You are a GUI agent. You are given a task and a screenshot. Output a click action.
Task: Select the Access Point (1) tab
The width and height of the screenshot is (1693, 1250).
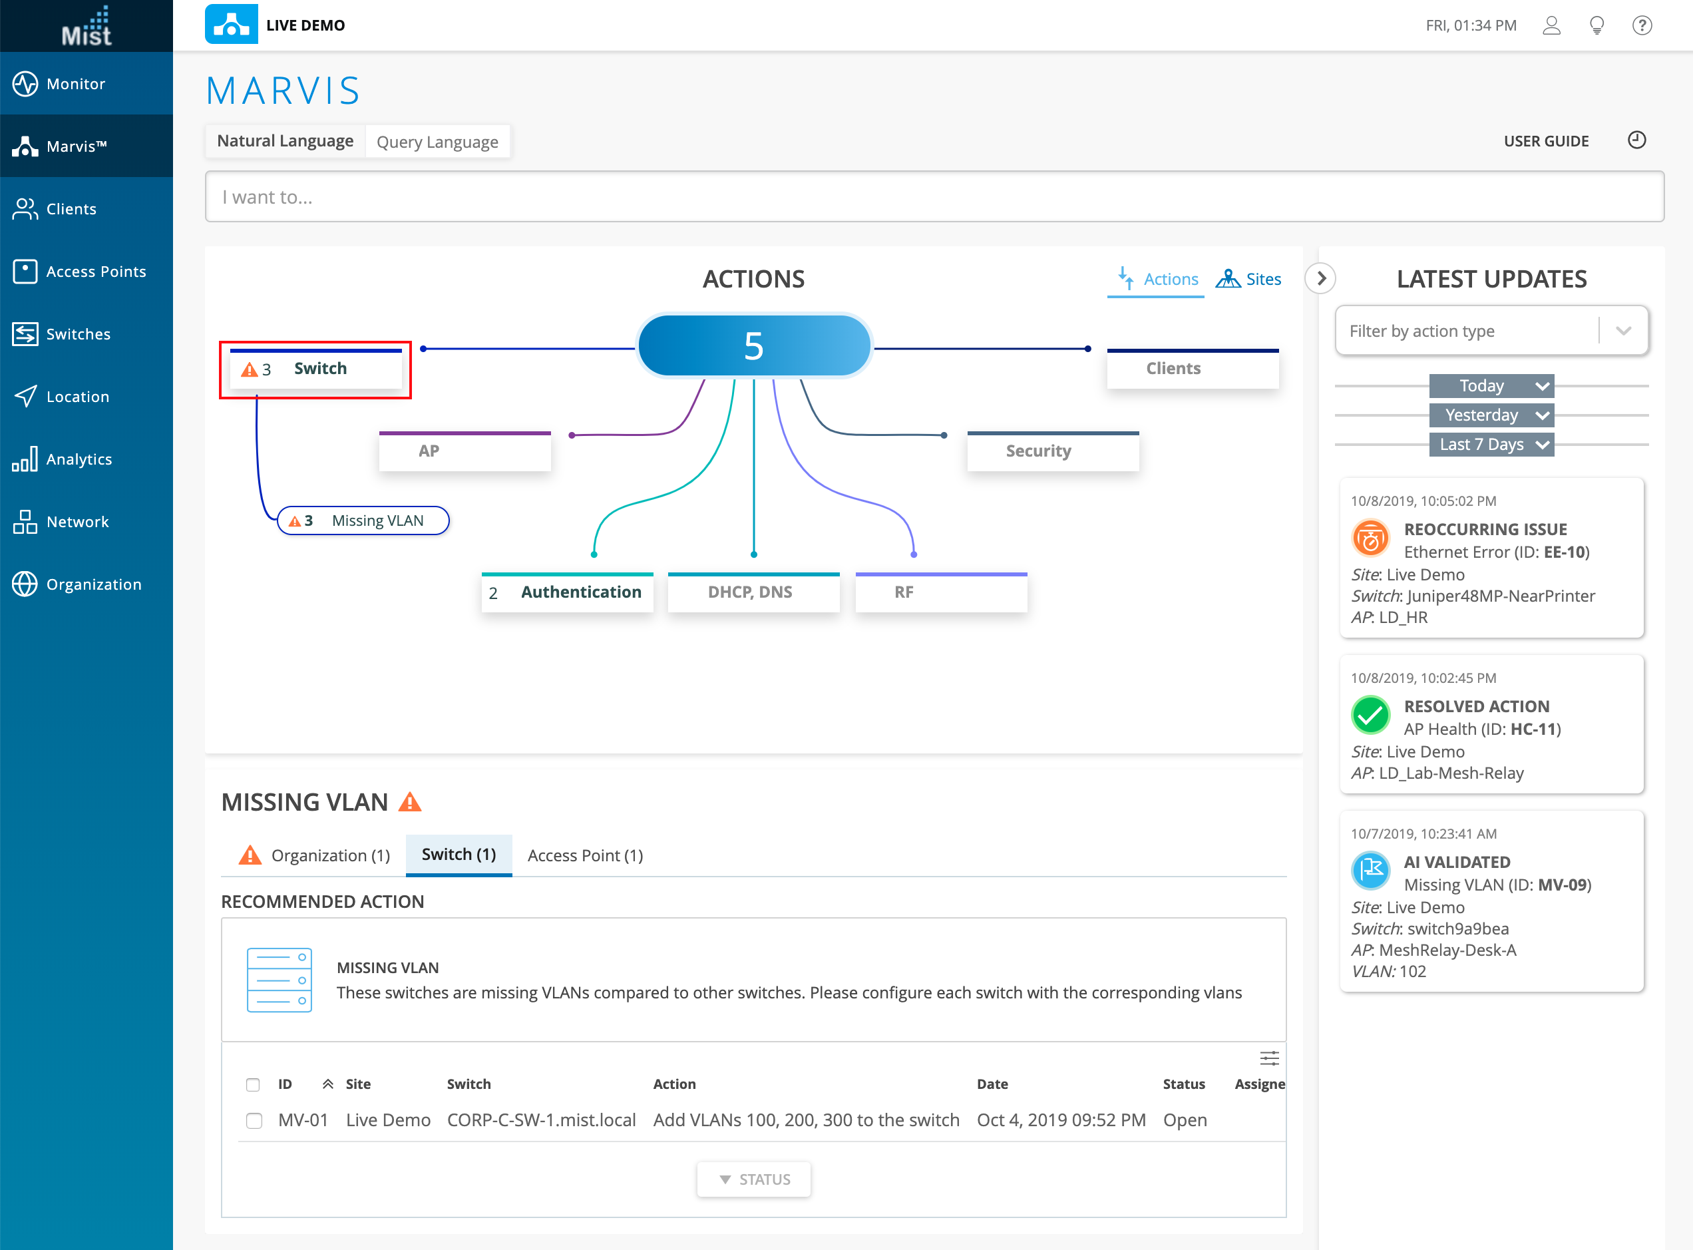(585, 856)
